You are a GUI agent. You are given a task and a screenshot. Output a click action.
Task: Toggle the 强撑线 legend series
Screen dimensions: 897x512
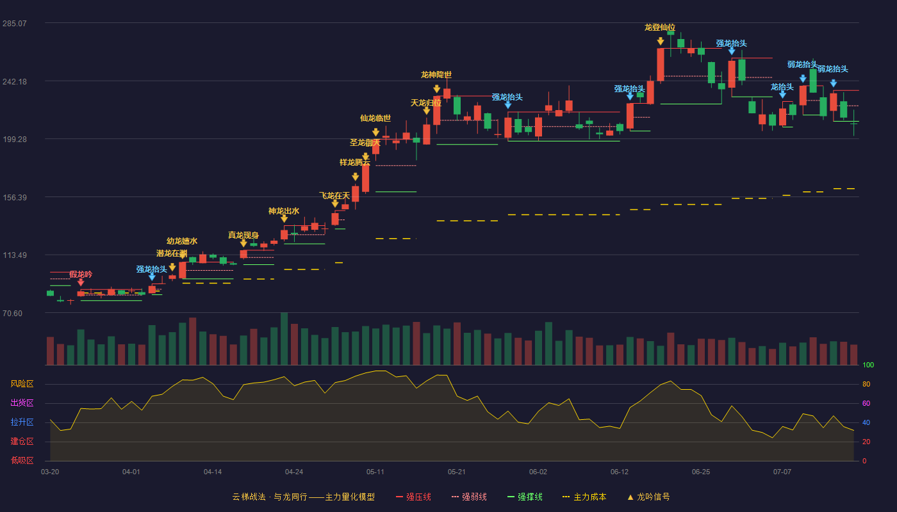tap(525, 497)
